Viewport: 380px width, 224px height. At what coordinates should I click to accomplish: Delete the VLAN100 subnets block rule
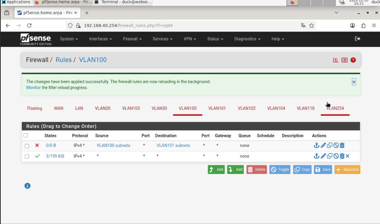tap(342, 146)
